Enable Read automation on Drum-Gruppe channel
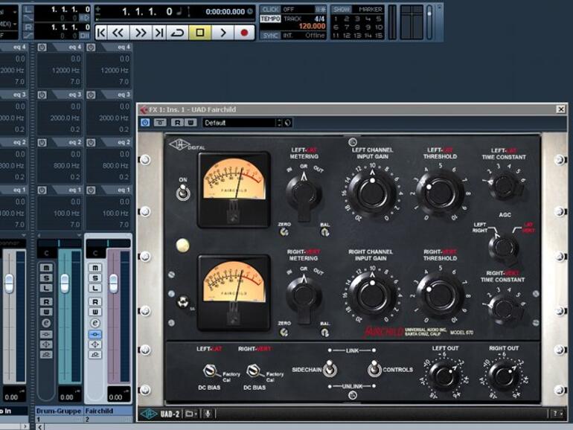 (x=46, y=301)
